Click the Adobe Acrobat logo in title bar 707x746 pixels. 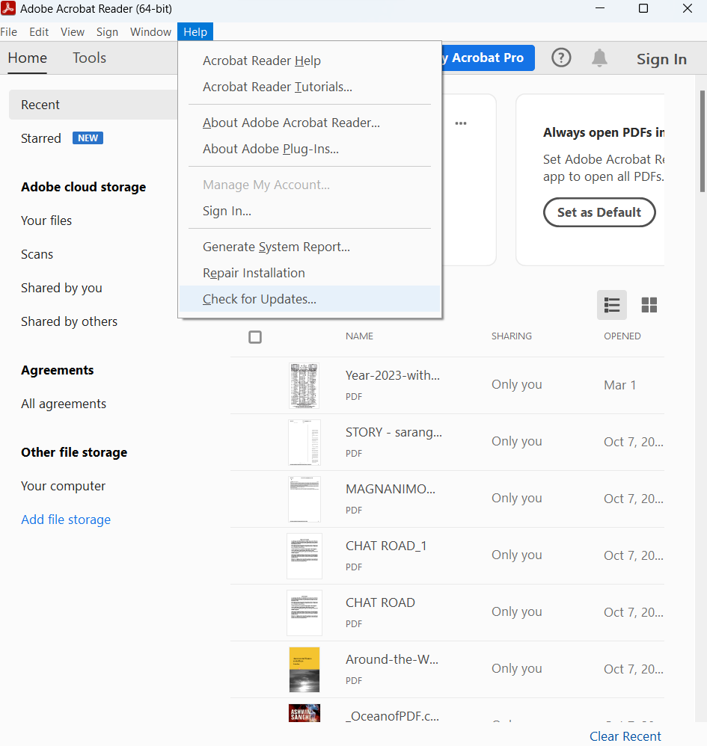click(9, 9)
